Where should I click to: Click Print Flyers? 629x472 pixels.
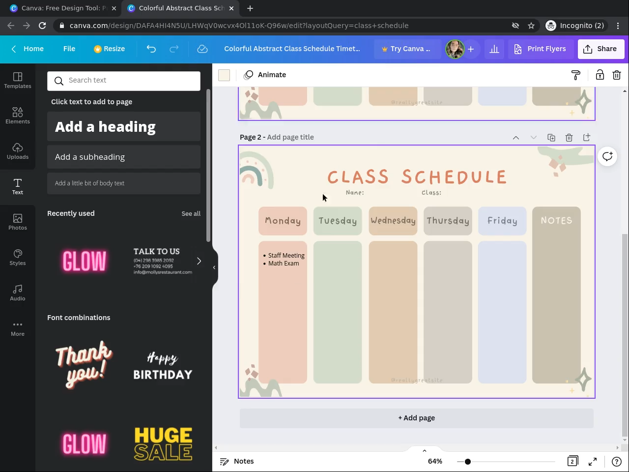pyautogui.click(x=540, y=49)
